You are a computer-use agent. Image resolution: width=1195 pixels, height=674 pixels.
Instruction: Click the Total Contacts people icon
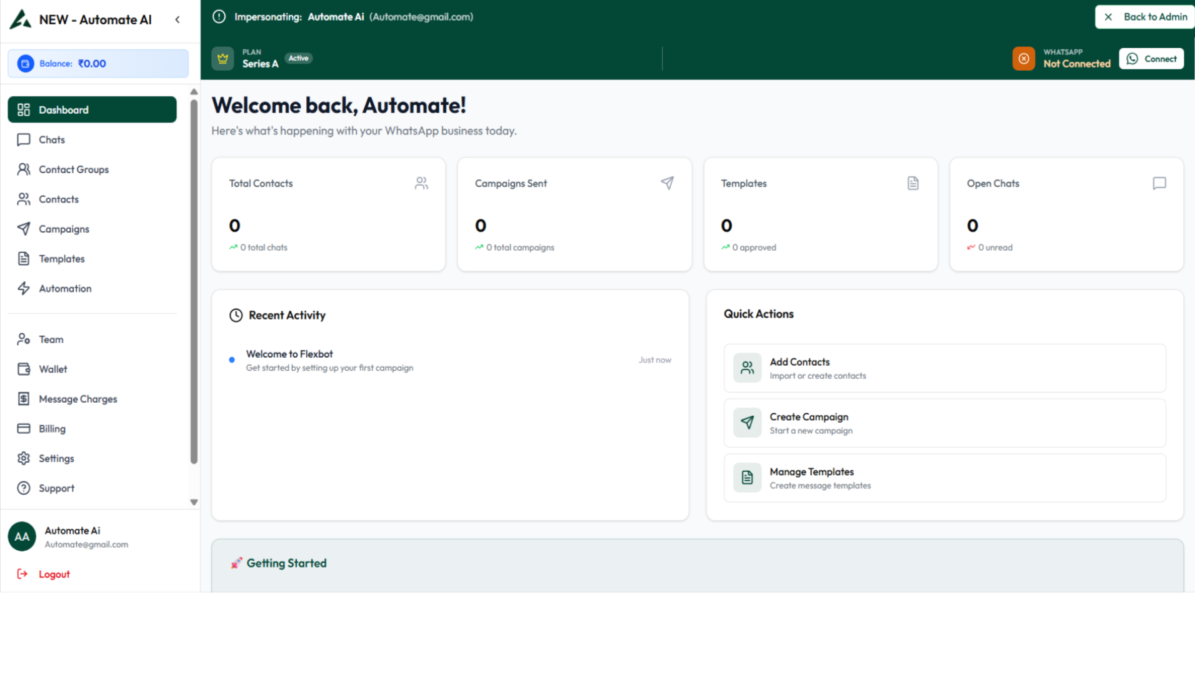[x=421, y=183]
